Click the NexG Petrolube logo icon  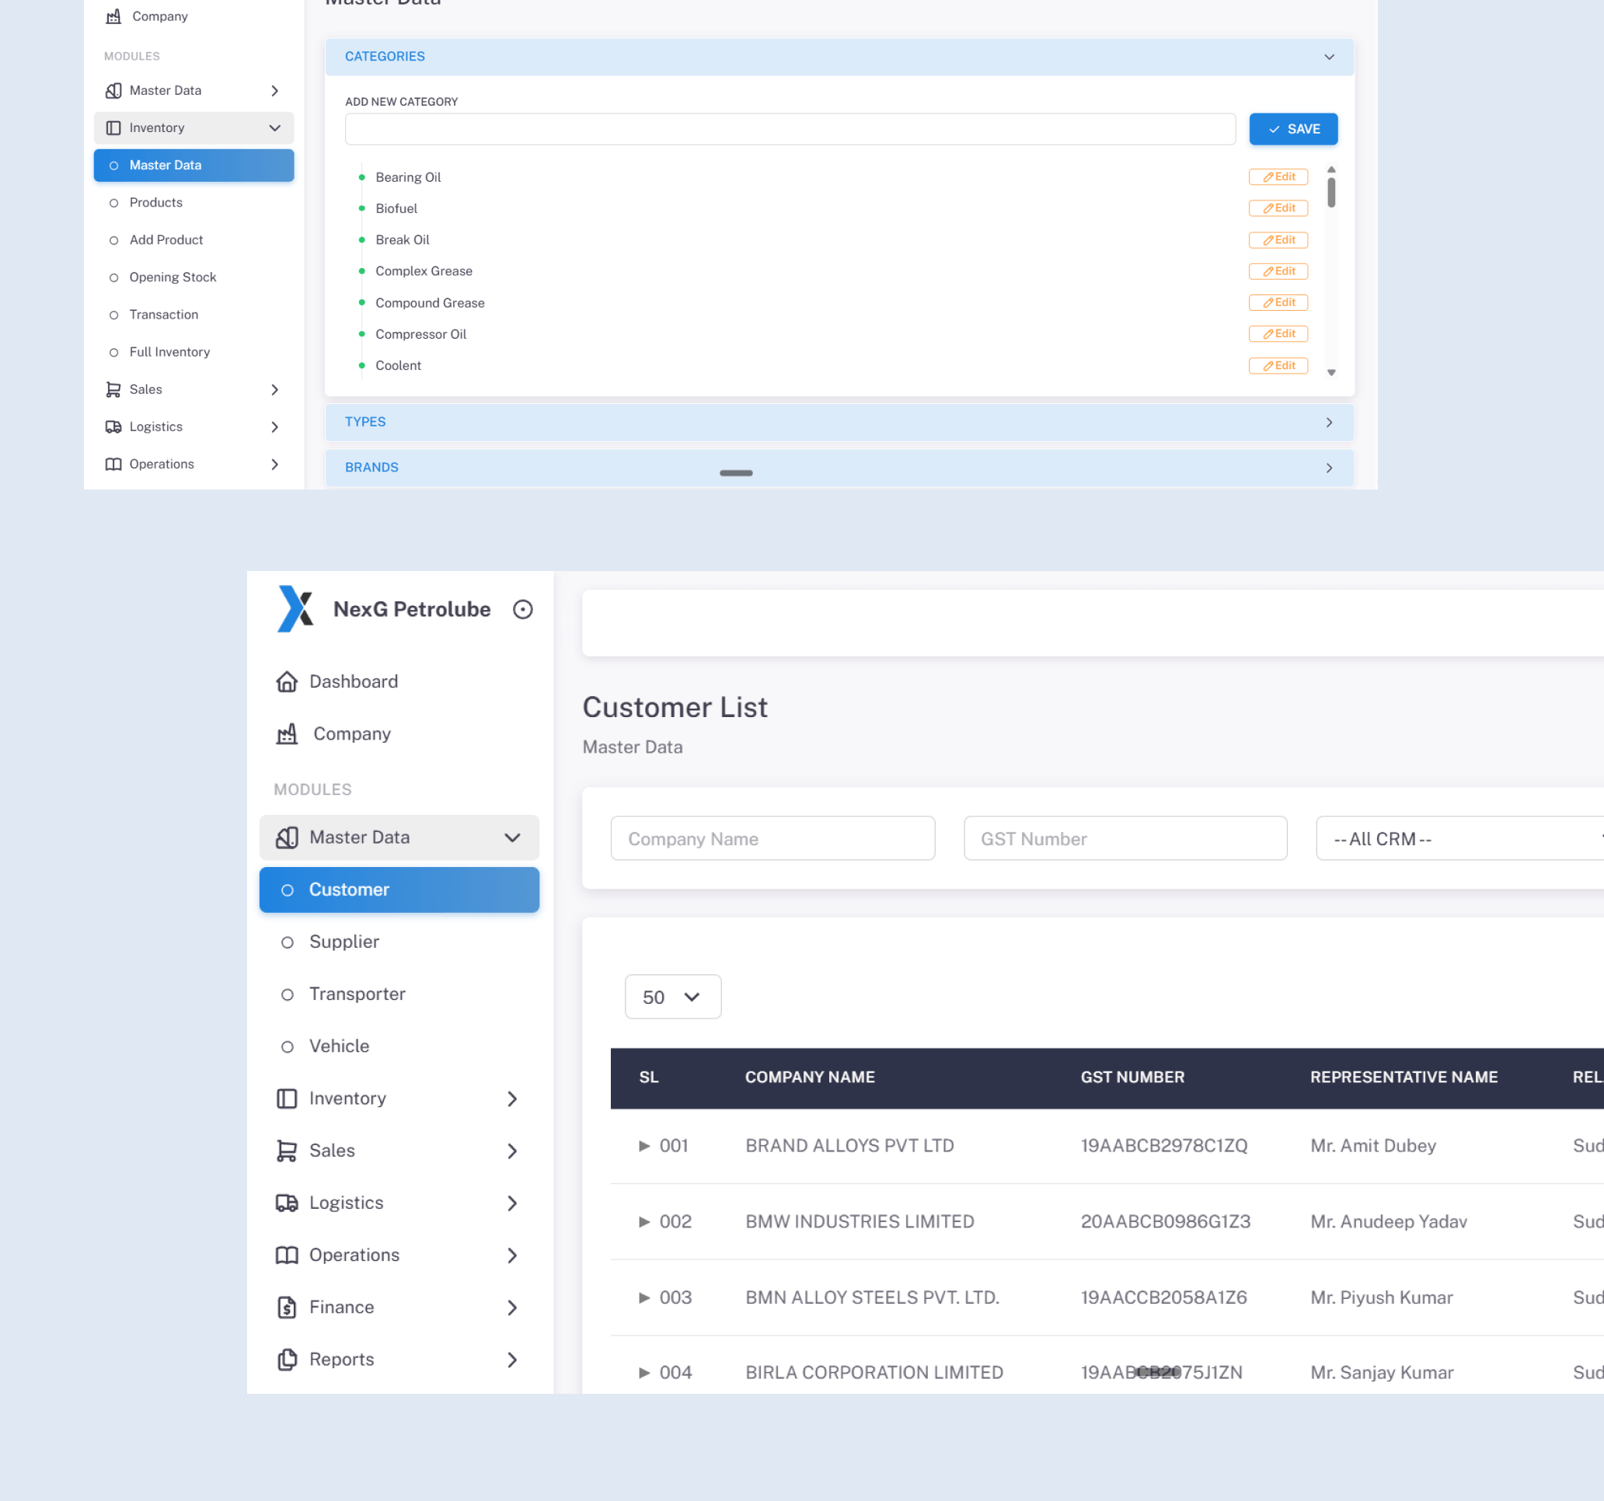pyautogui.click(x=295, y=609)
